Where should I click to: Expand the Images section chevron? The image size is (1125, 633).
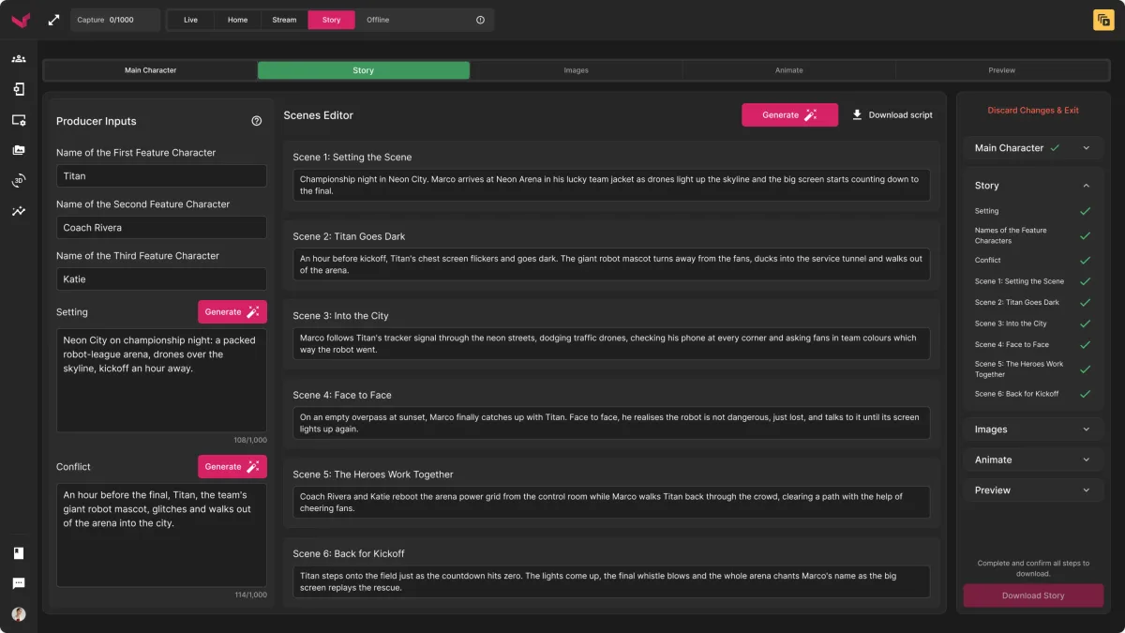[1087, 430]
